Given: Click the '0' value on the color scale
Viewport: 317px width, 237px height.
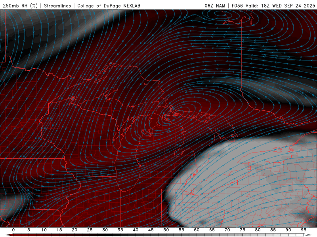Looking at the screenshot, I should coord(13,230).
